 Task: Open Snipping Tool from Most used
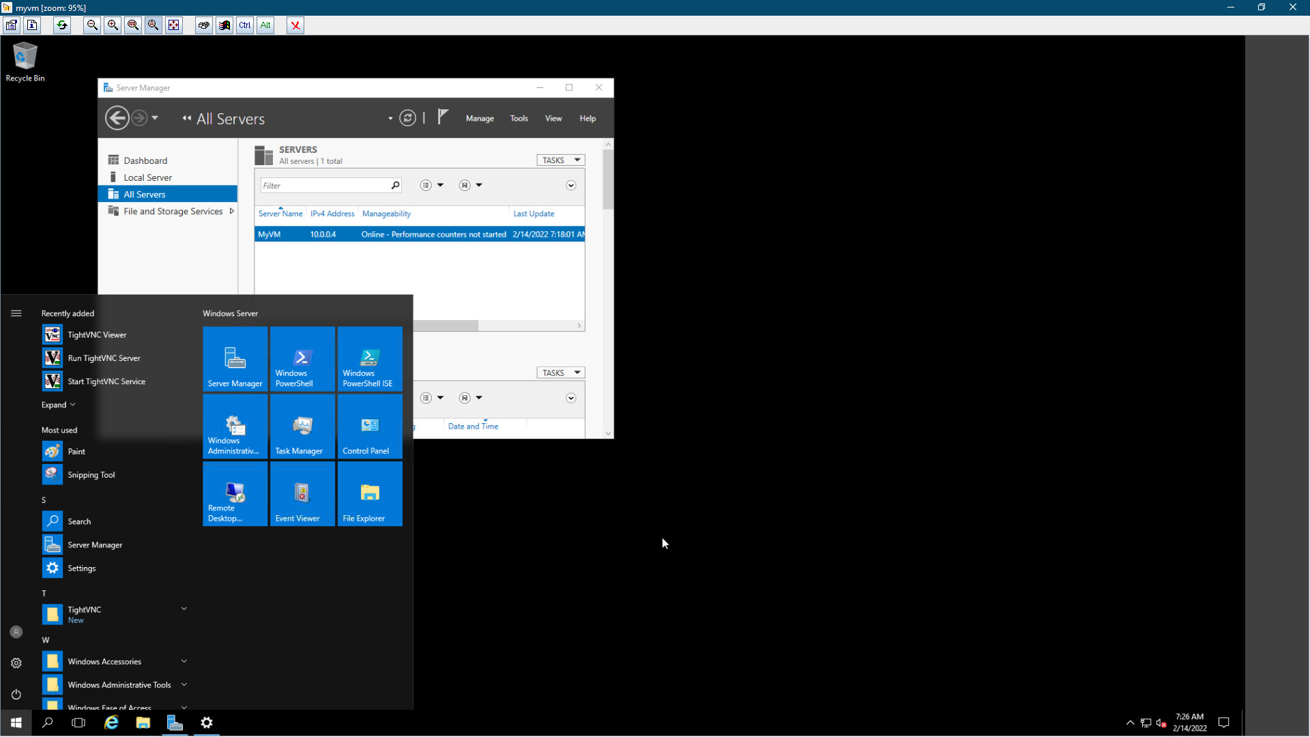tap(116, 475)
